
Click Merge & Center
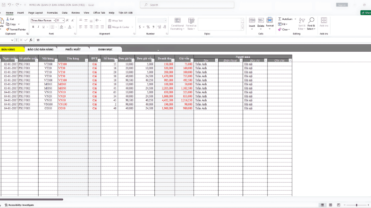click(x=119, y=27)
